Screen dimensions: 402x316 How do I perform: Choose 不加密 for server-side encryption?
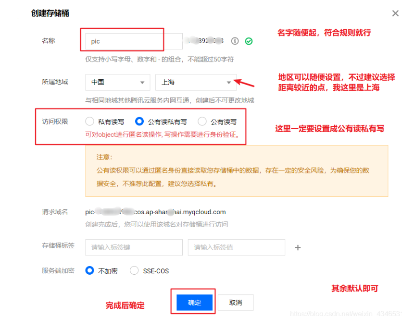coord(90,270)
